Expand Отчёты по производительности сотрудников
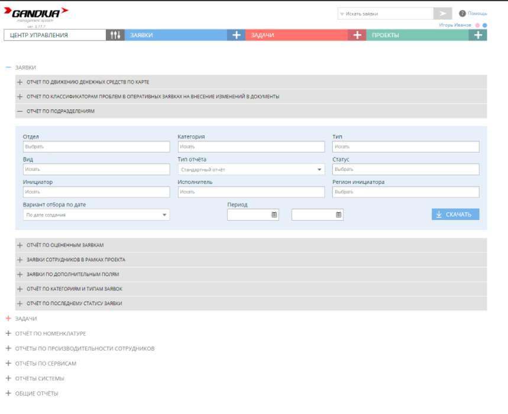This screenshot has width=508, height=414. pos(8,348)
